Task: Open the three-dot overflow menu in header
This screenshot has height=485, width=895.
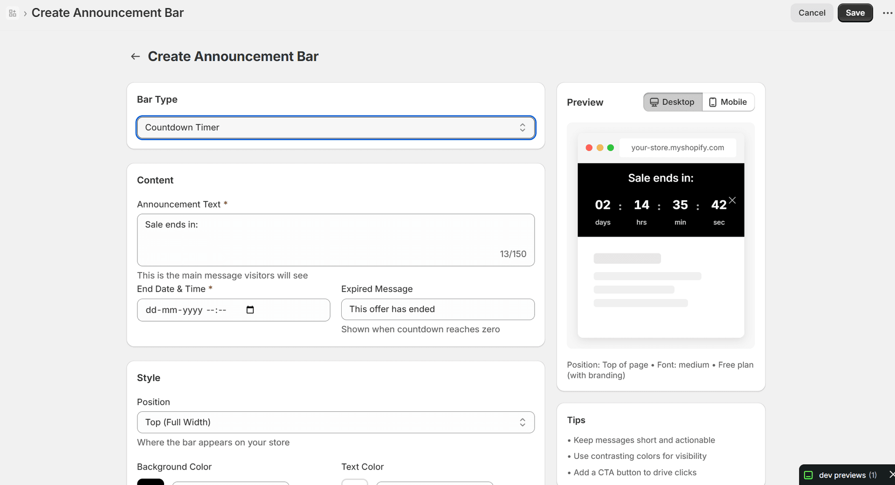Action: 888,13
